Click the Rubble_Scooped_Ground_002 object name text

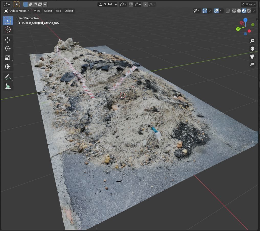(41, 23)
